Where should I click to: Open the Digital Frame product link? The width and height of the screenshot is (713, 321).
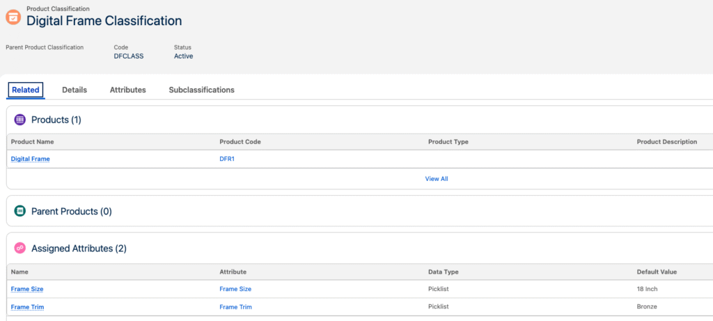[x=31, y=159]
